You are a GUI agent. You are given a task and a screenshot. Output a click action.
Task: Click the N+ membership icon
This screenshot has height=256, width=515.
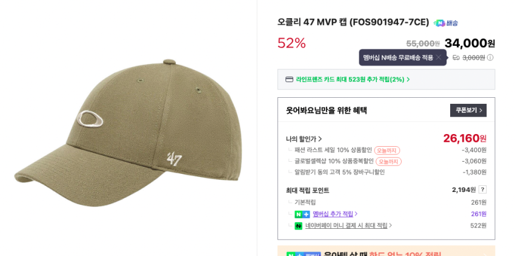point(302,214)
